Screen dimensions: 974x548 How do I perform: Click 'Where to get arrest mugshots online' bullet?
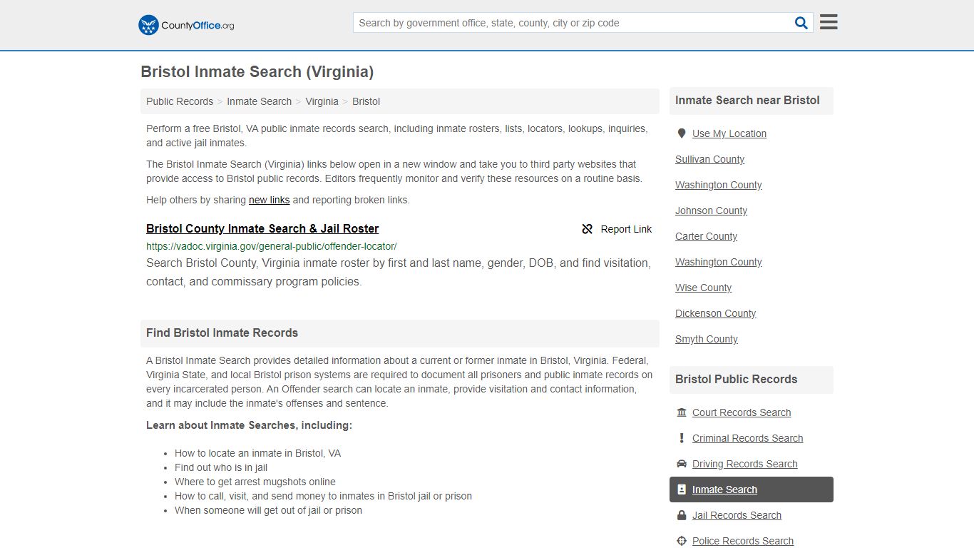point(255,482)
